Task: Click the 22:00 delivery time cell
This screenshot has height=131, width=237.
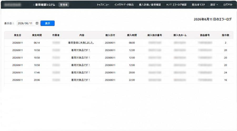Action: point(132,80)
